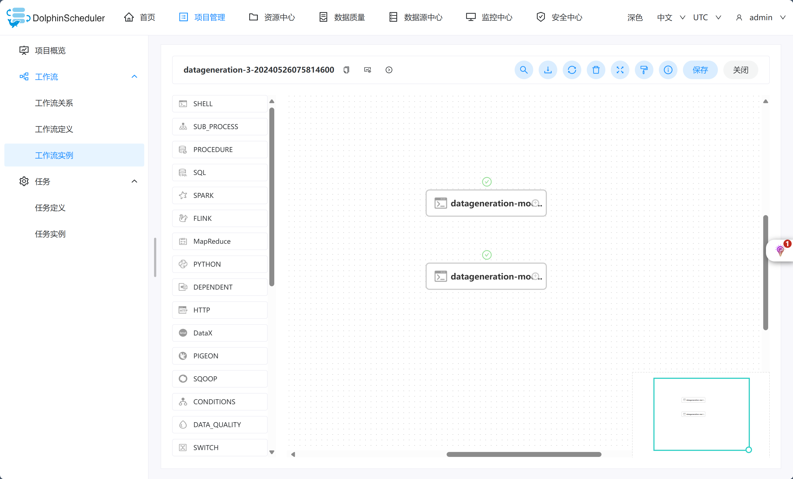This screenshot has width=793, height=479.
Task: Click the 关闭 button to close workflow
Action: tap(741, 70)
